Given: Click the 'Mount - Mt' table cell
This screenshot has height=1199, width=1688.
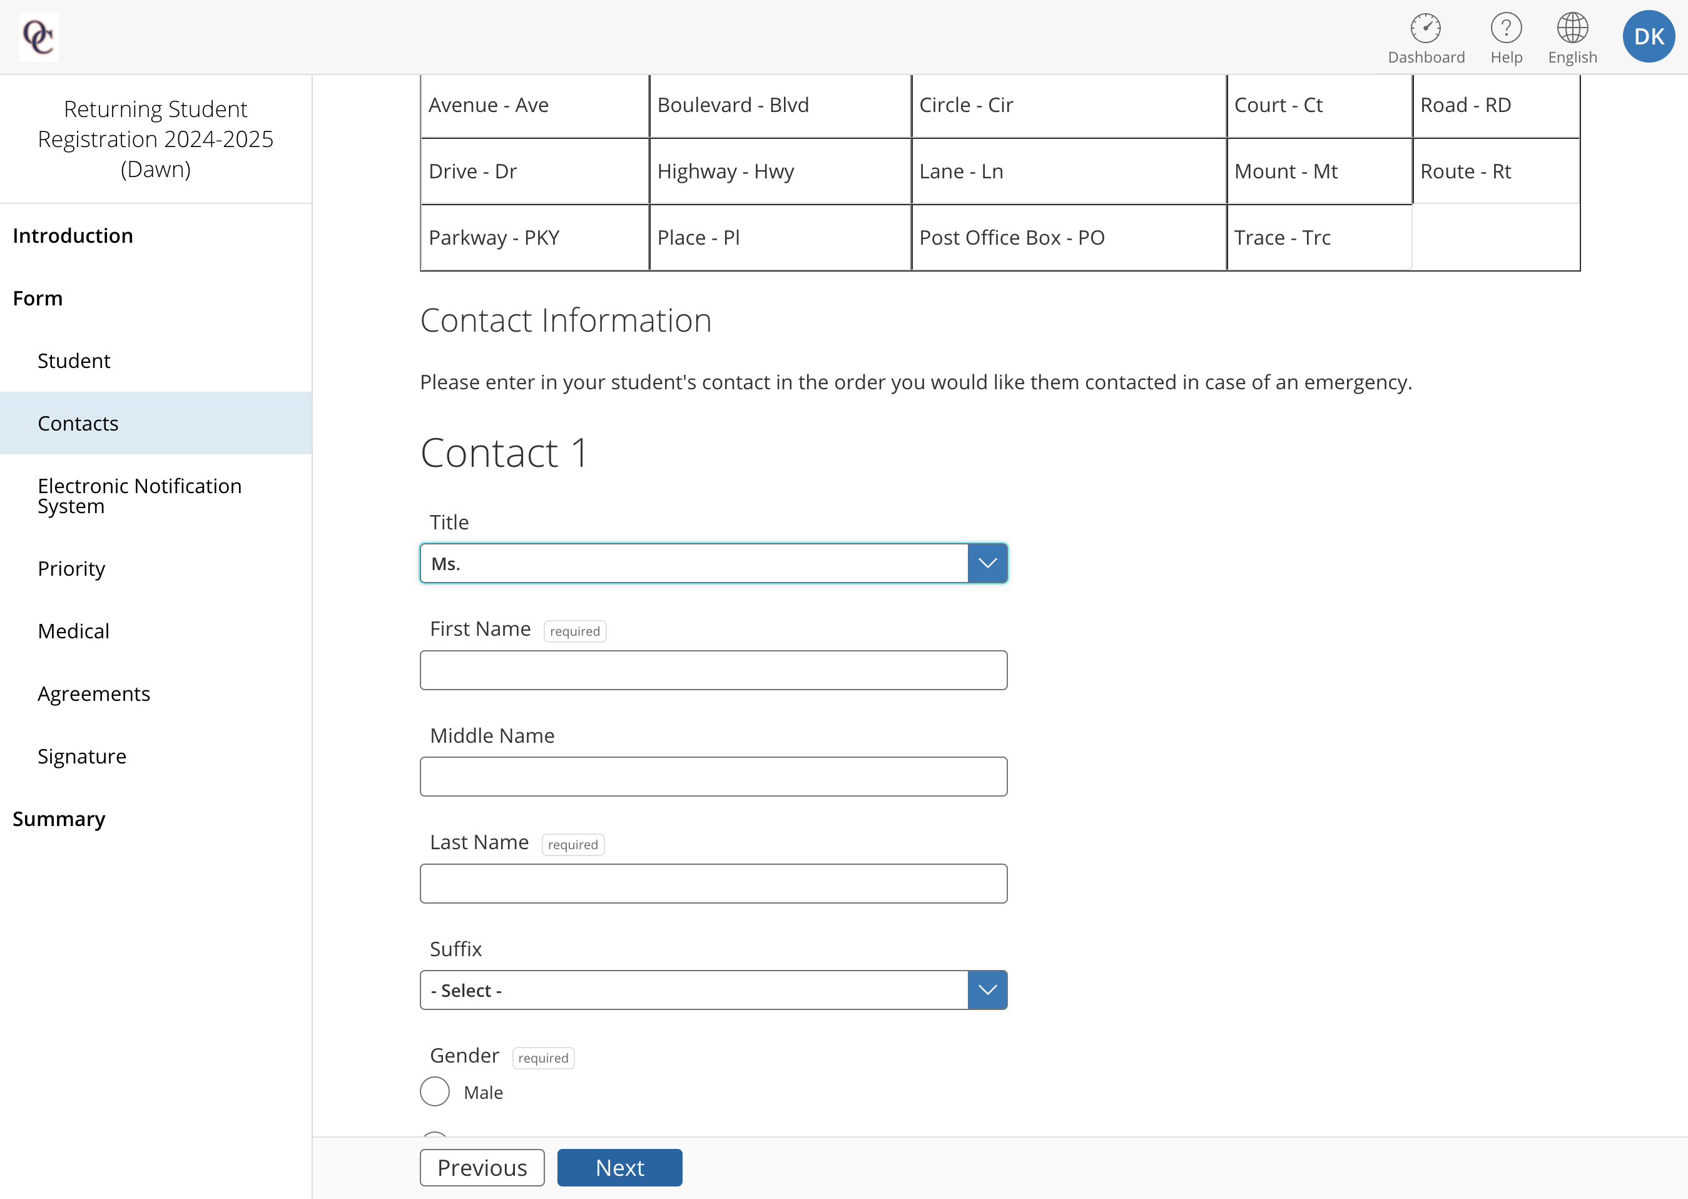Looking at the screenshot, I should click(1319, 171).
